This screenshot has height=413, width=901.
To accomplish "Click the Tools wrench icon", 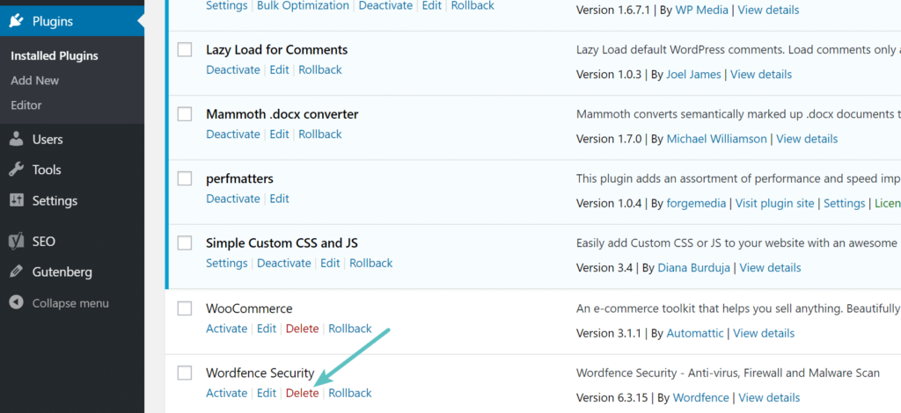I will click(16, 170).
